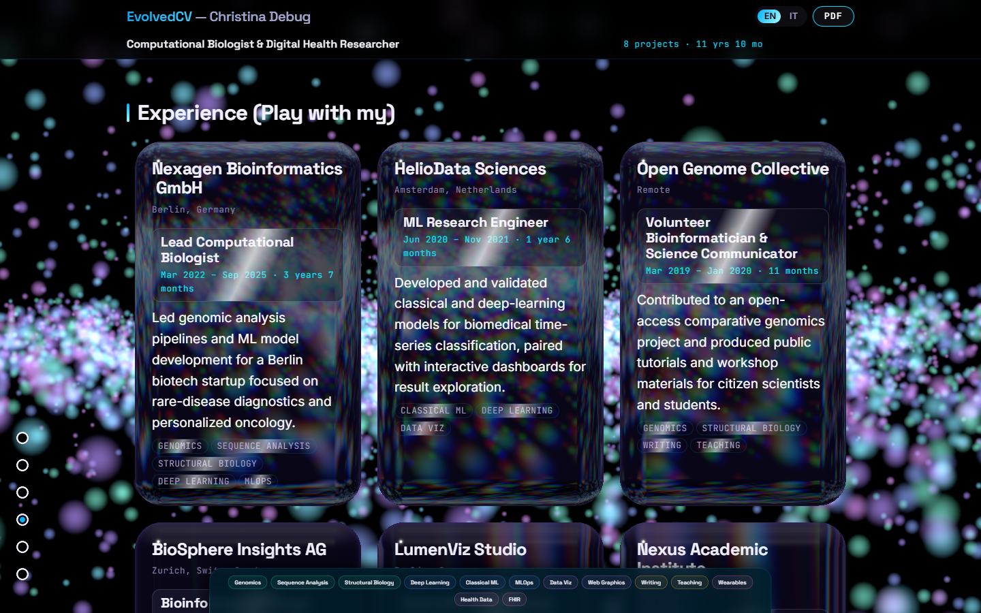The width and height of the screenshot is (981, 613).
Task: Click the "Nexagen Bioinformatics GmbH" card heading
Action: (247, 178)
